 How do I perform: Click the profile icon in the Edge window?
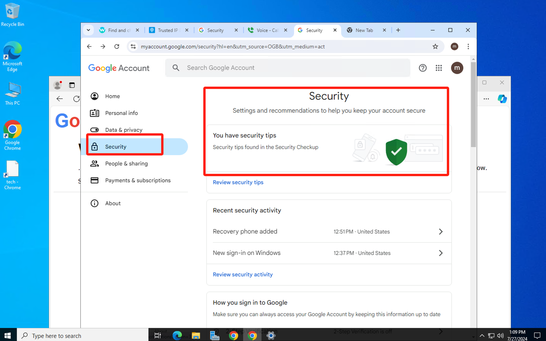click(x=58, y=85)
